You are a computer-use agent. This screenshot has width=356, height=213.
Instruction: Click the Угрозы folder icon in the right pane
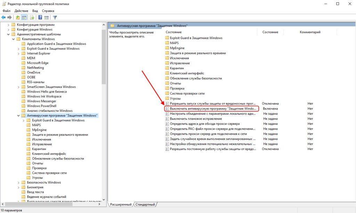167,98
